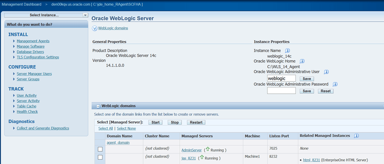
Task: Reset the Administrative Password
Action: tap(326, 91)
